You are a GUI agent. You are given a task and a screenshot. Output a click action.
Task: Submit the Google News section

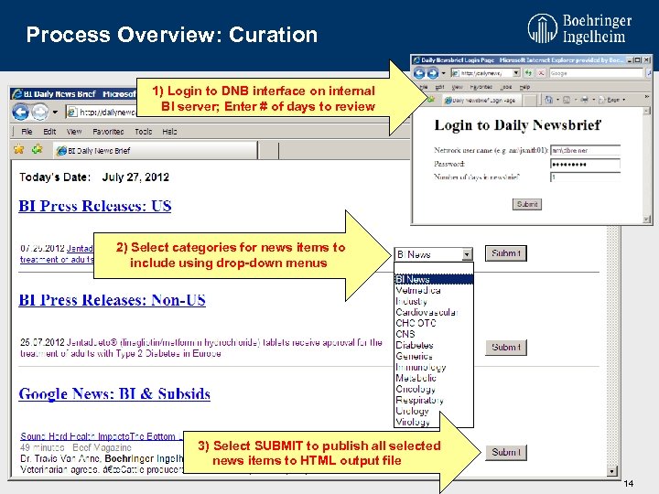506,453
